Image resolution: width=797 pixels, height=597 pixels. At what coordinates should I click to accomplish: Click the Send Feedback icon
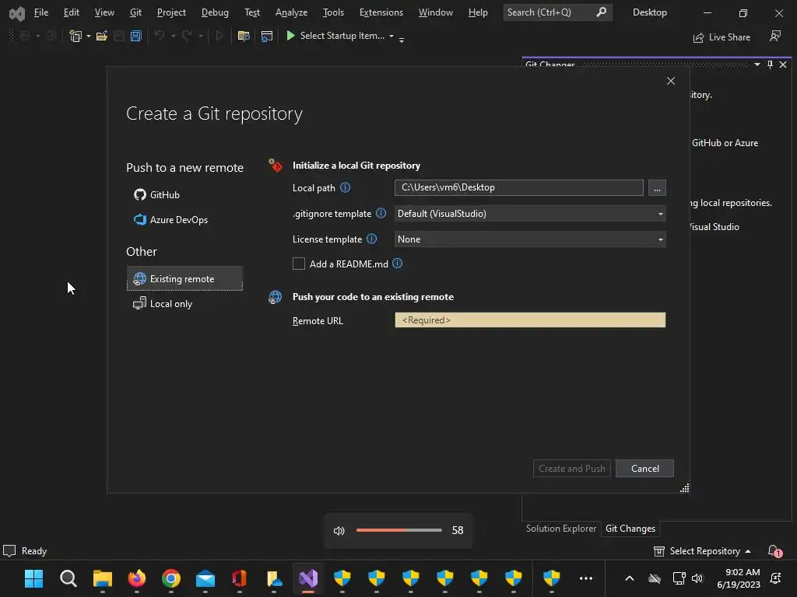(775, 36)
